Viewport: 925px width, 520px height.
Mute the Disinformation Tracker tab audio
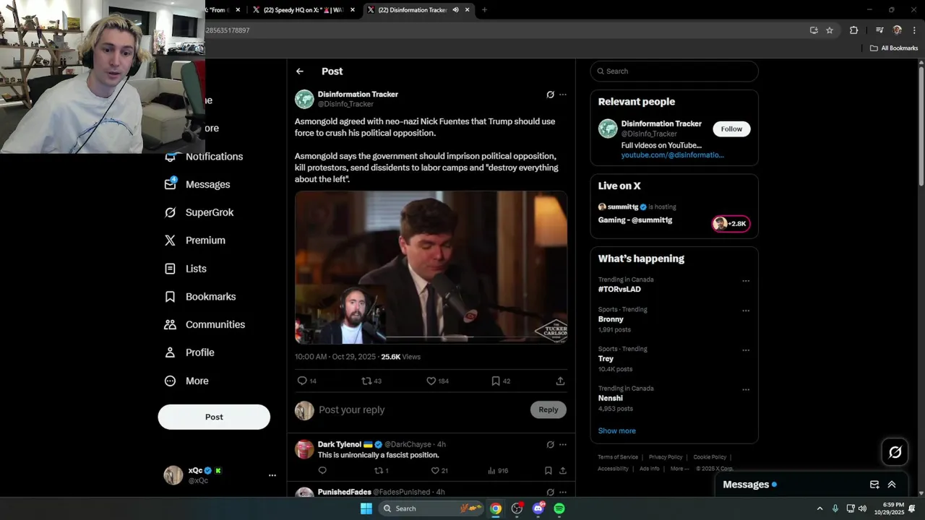click(x=455, y=10)
